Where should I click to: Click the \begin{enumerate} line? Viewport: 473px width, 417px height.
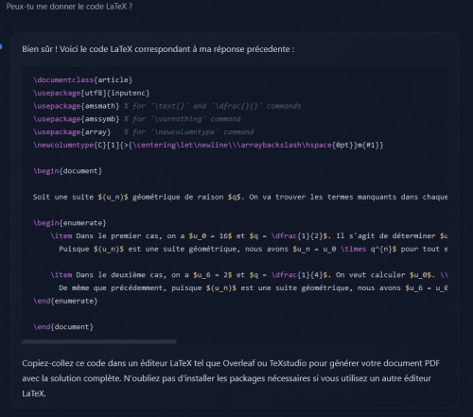coord(70,223)
